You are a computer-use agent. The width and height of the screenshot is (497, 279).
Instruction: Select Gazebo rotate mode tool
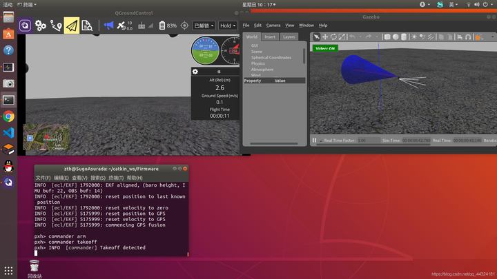333,37
